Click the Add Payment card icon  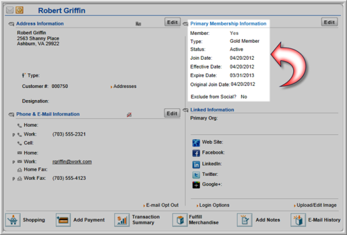click(63, 220)
